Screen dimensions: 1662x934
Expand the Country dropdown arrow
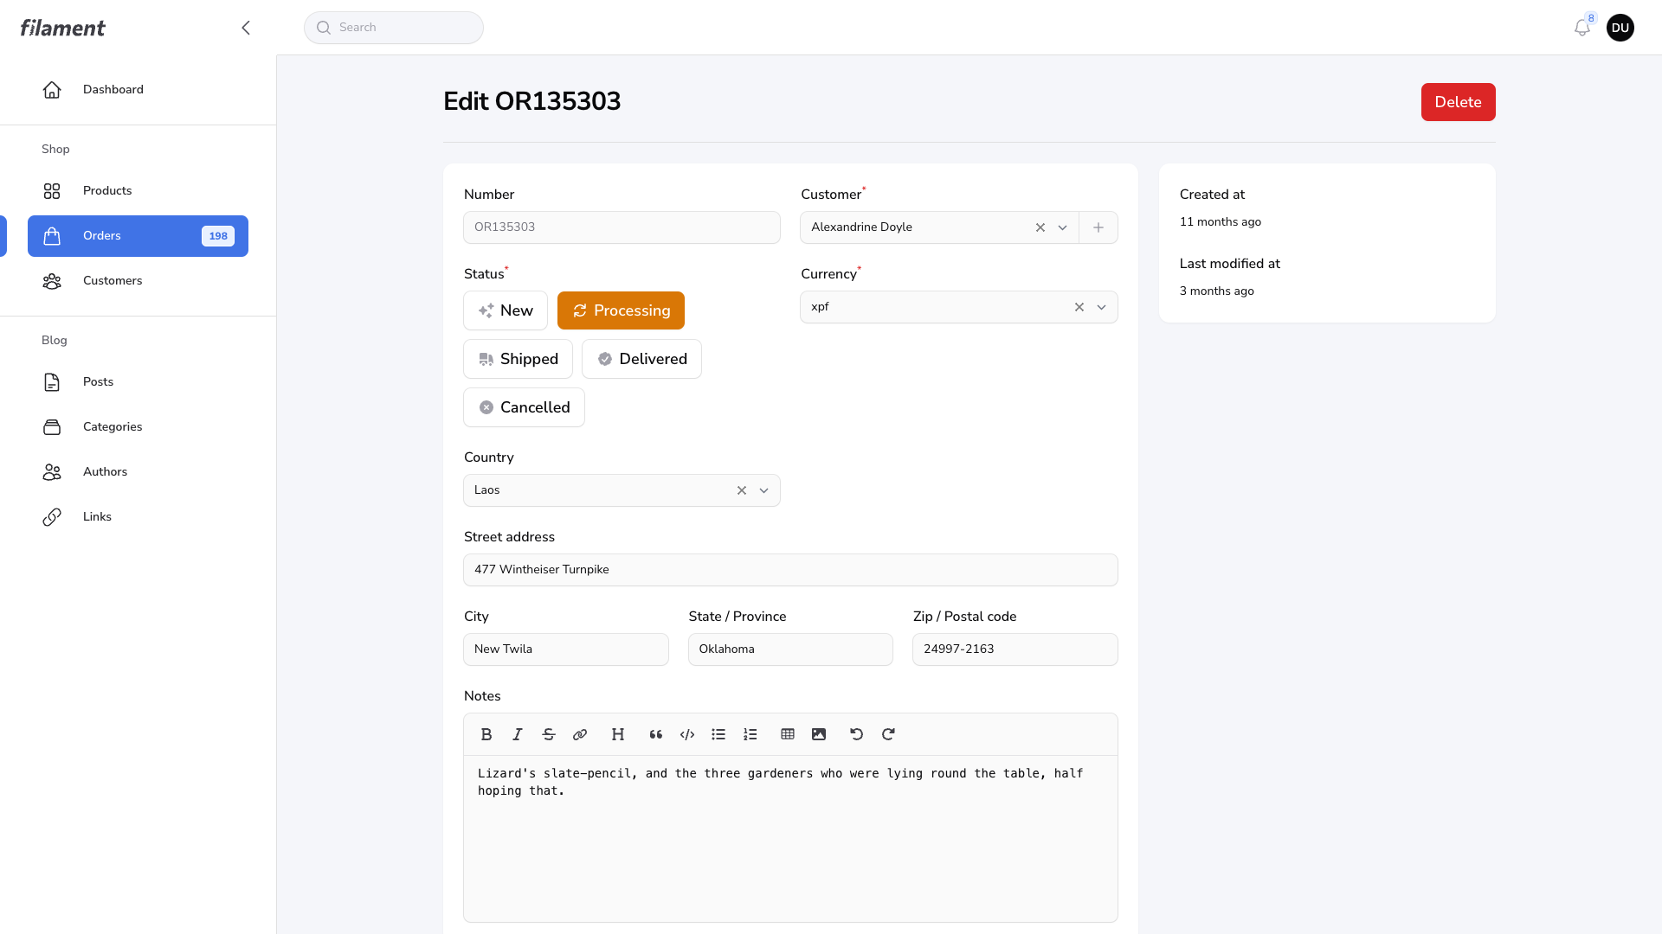click(x=764, y=490)
